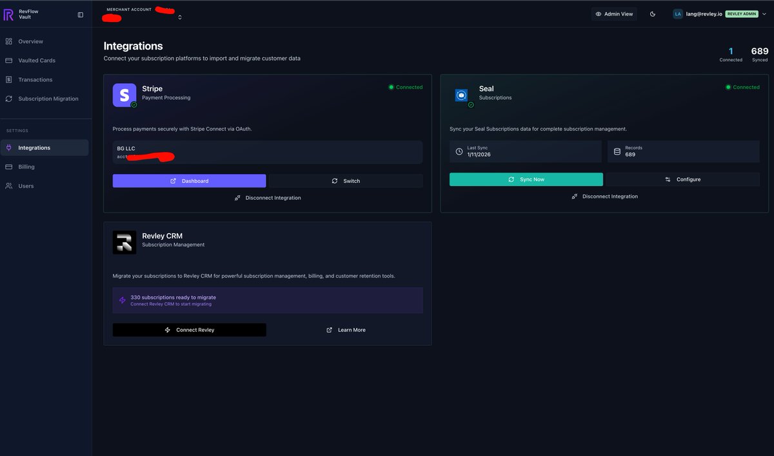
Task: Click the Revley Admin badge
Action: point(742,14)
